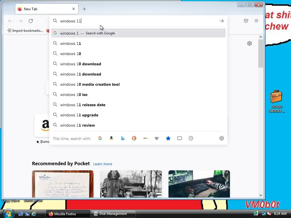Click Import bookmarks toolbar item

pyautogui.click(x=25, y=31)
